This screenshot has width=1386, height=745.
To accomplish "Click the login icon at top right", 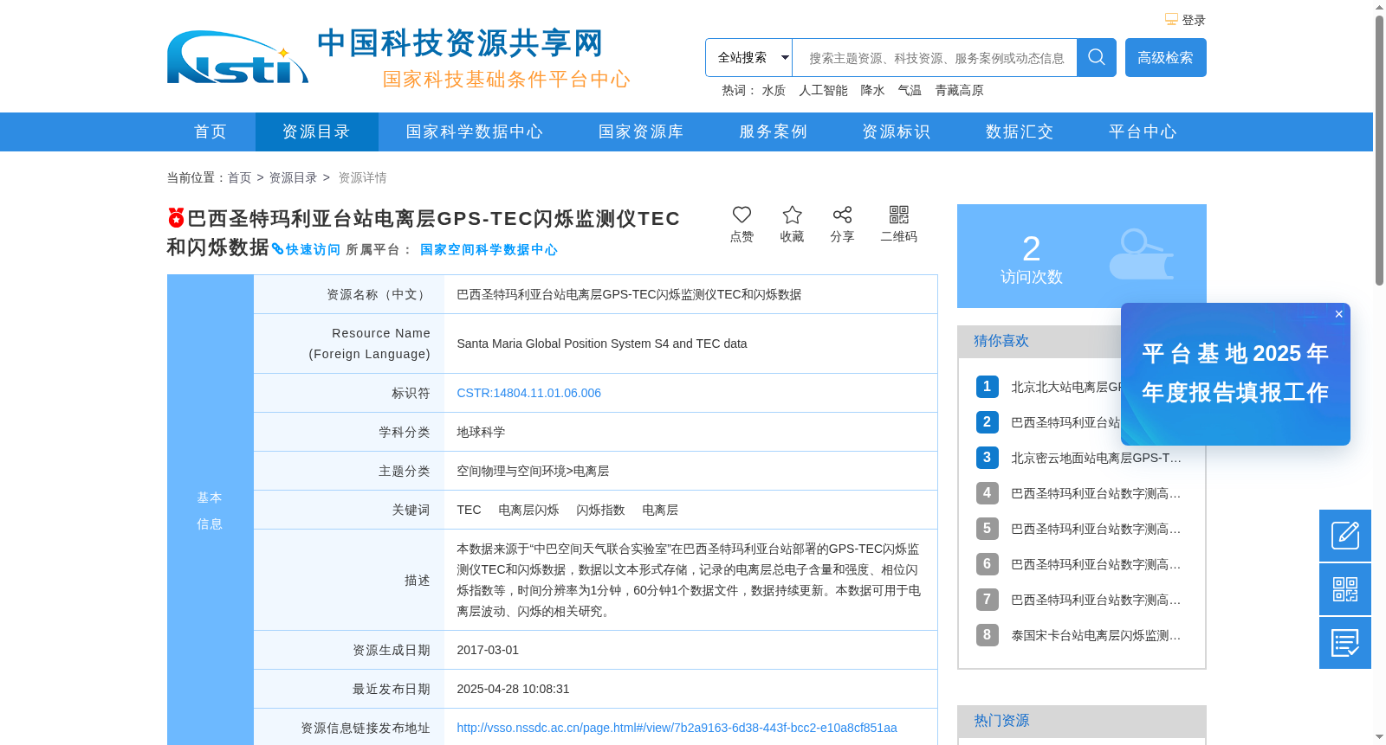I will [1171, 20].
